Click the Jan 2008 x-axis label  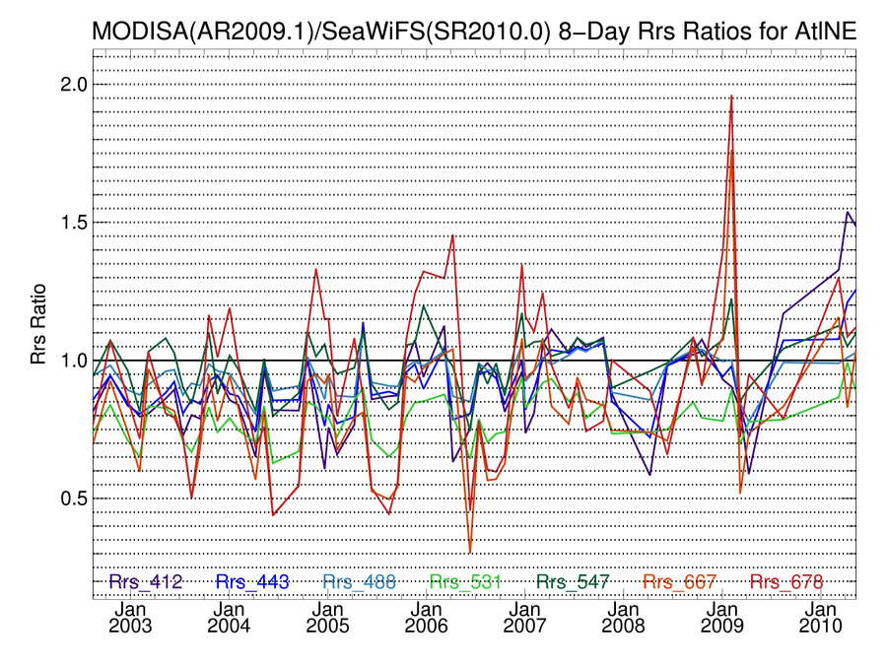click(624, 618)
